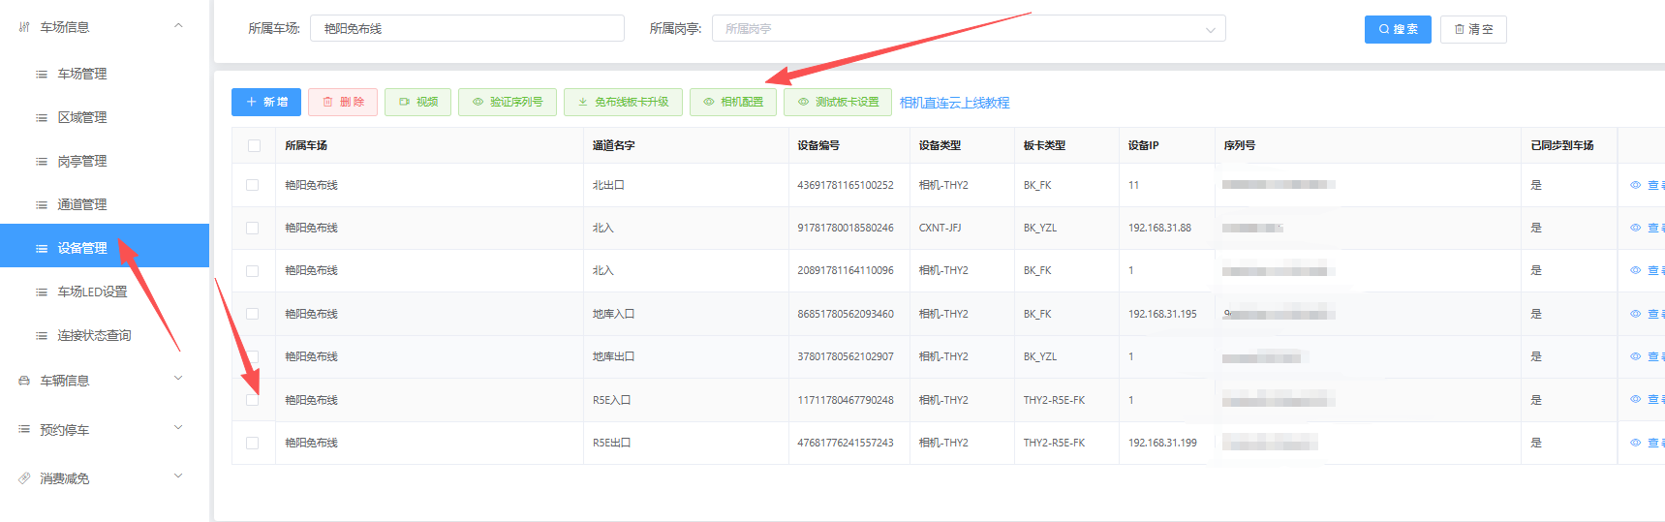The width and height of the screenshot is (1665, 522).
Task: Expand the 预约停车 group chevron
Action: tap(178, 428)
